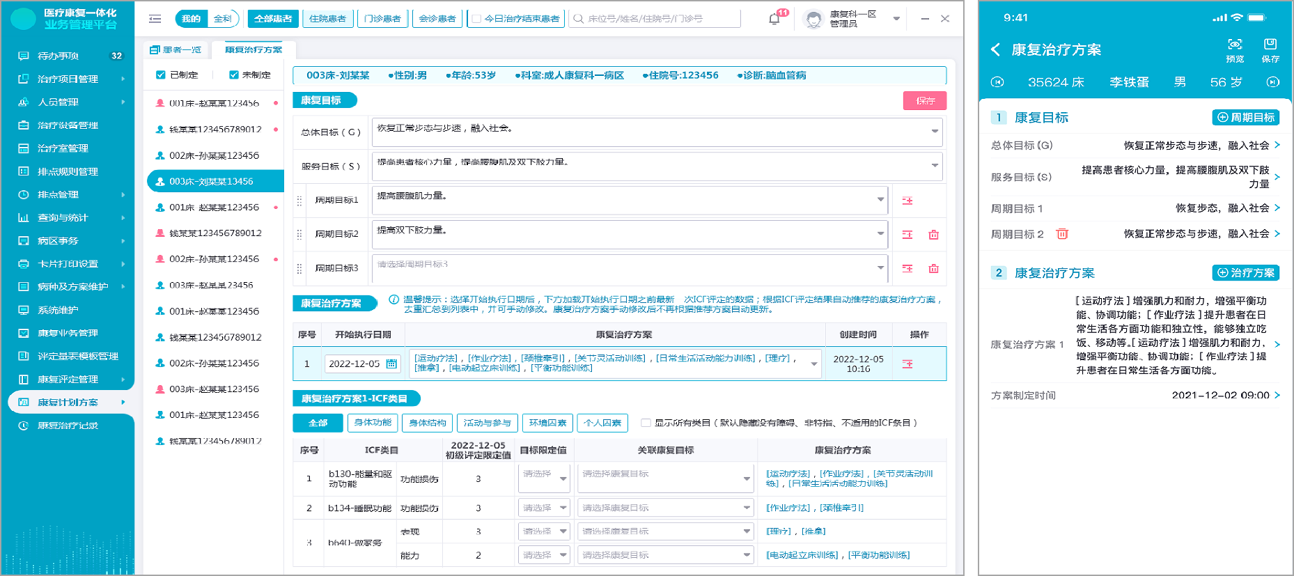Expand user account dropdown arrow

click(896, 19)
